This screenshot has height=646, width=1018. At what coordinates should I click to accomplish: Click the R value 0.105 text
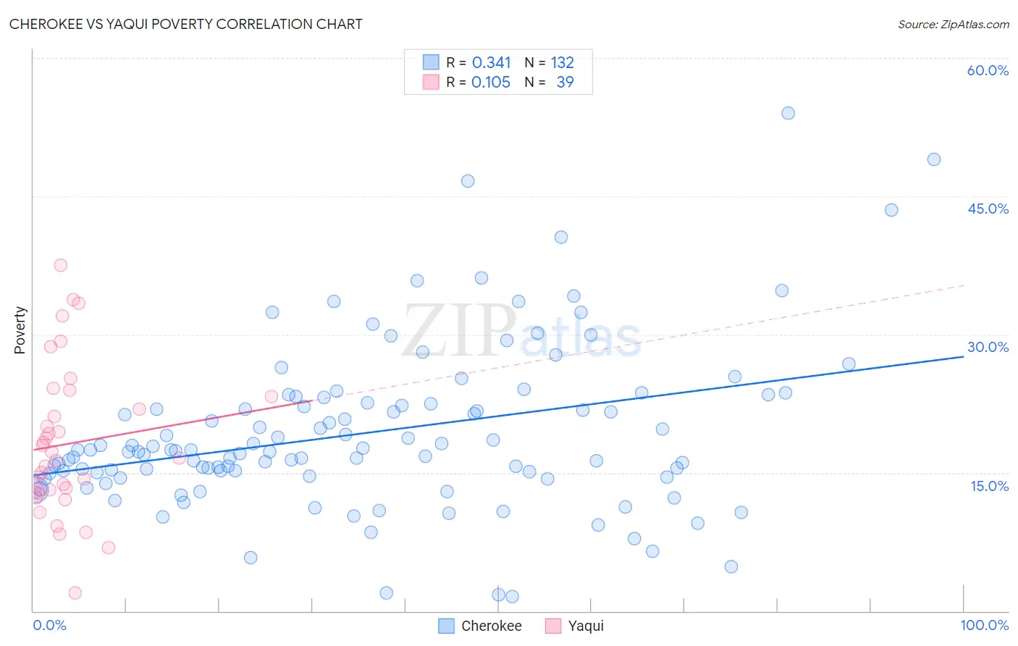pyautogui.click(x=491, y=82)
